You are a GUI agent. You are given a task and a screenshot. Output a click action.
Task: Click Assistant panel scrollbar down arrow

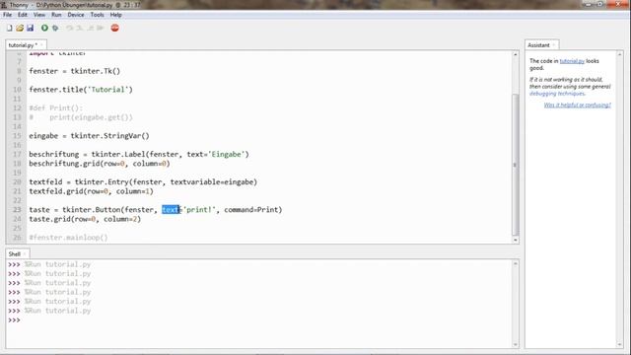click(x=620, y=344)
